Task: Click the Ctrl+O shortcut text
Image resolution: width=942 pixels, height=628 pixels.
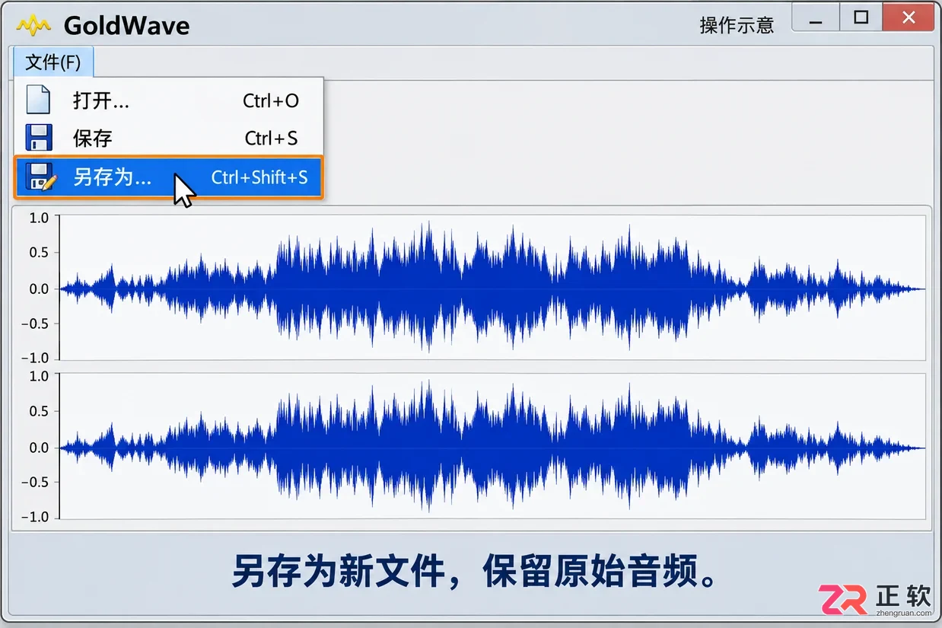Action: tap(271, 100)
